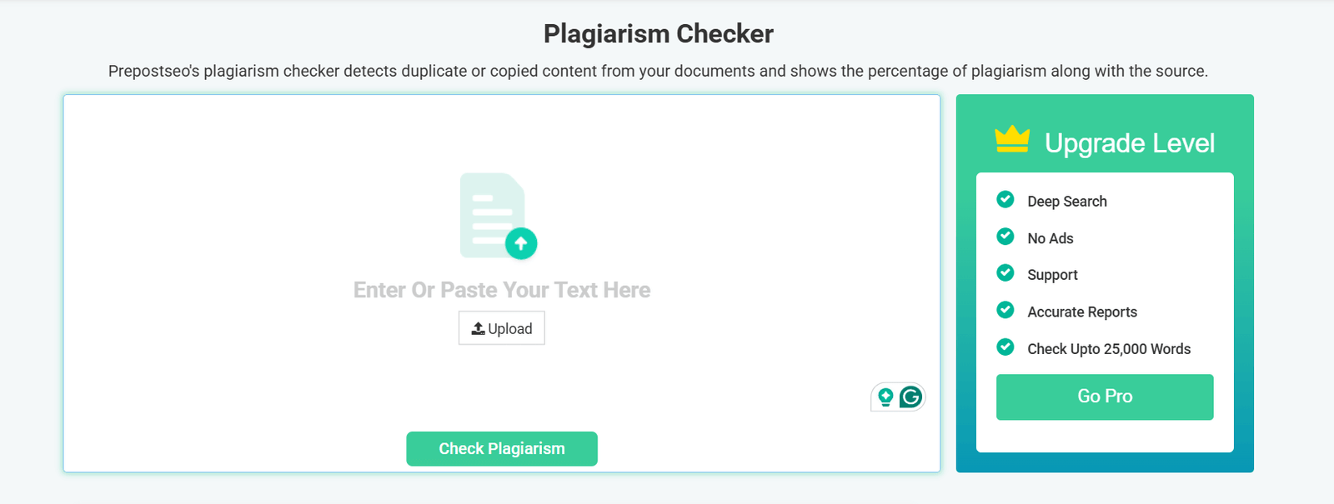
Task: Click the checkmark icon beside No Ads
Action: click(1005, 237)
